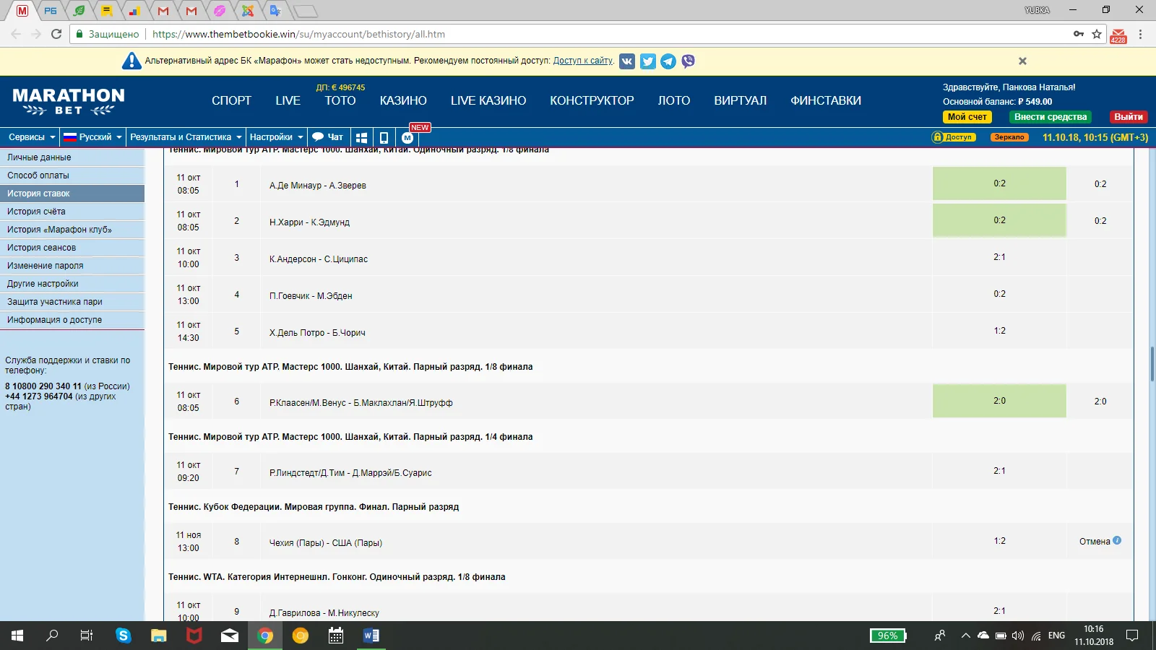1156x650 pixels.
Task: Go to the КАЗИНО section
Action: [x=403, y=101]
